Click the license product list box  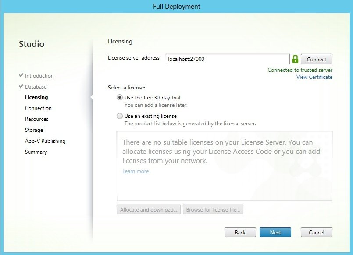(225, 166)
